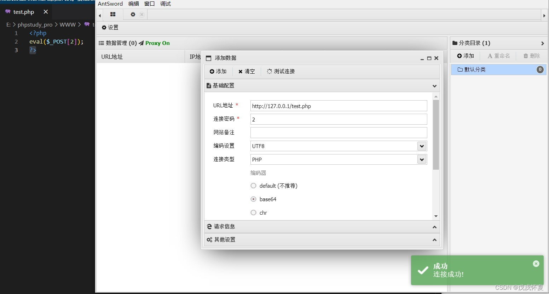This screenshot has height=294, width=549.
Task: Click the test.php editor tab
Action: [24, 12]
